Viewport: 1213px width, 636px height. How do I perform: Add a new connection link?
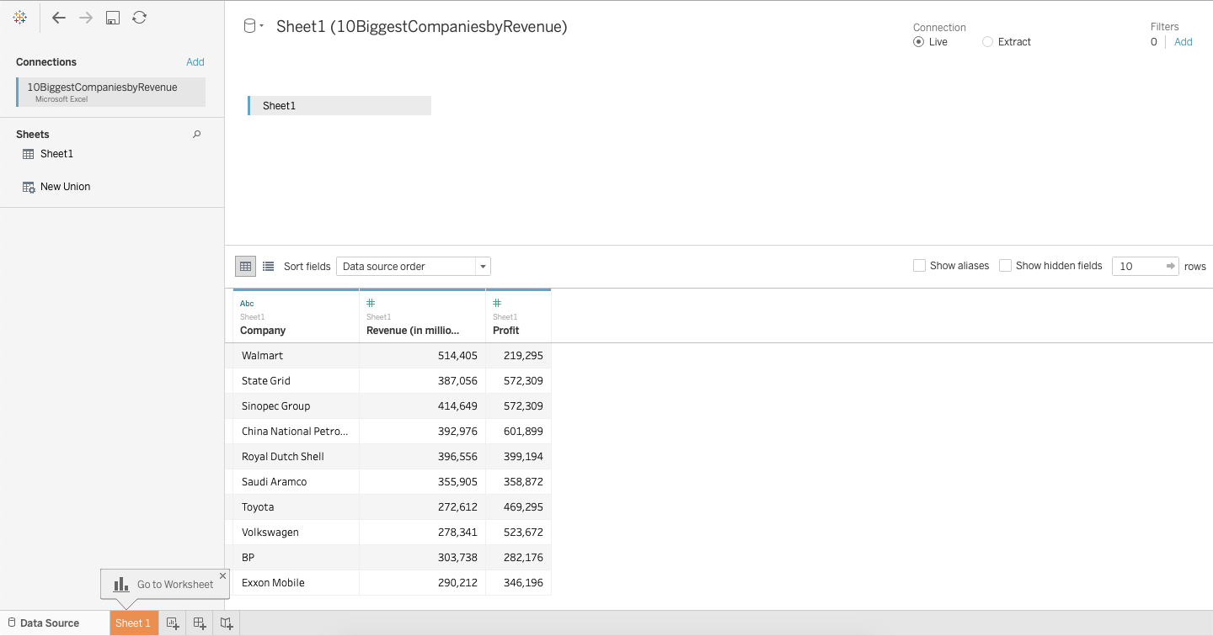click(x=195, y=62)
